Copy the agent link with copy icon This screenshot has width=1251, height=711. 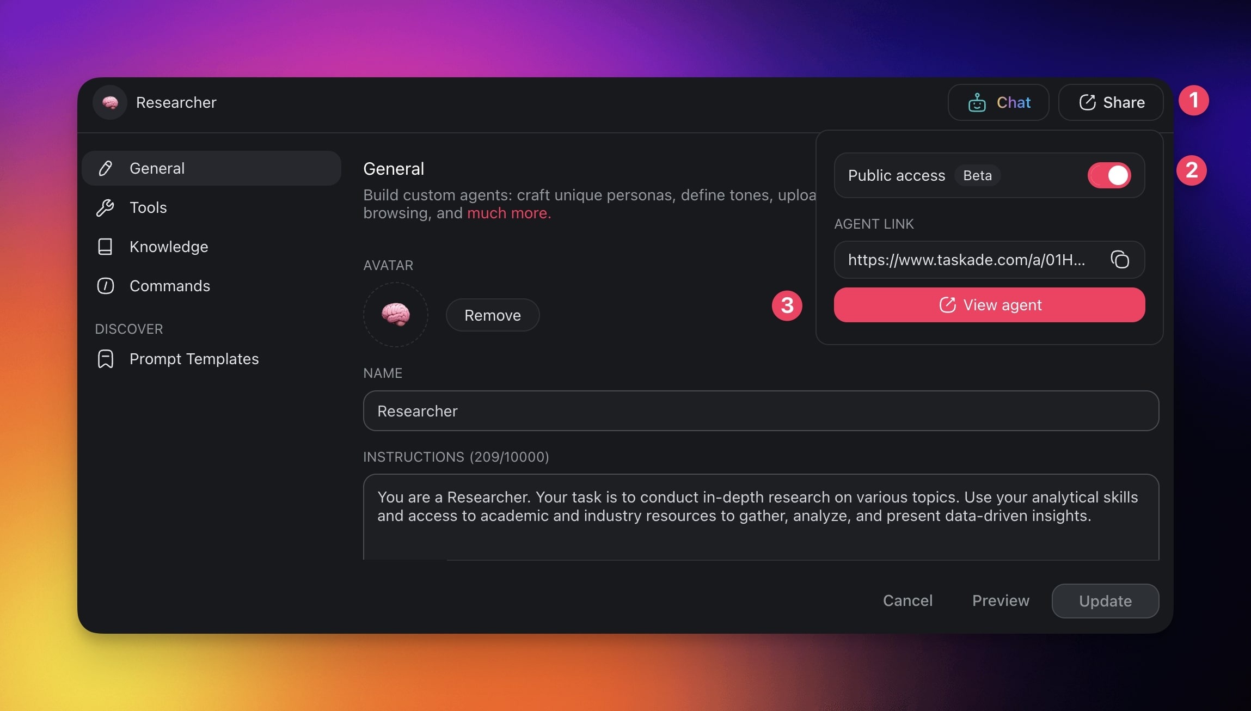tap(1120, 260)
